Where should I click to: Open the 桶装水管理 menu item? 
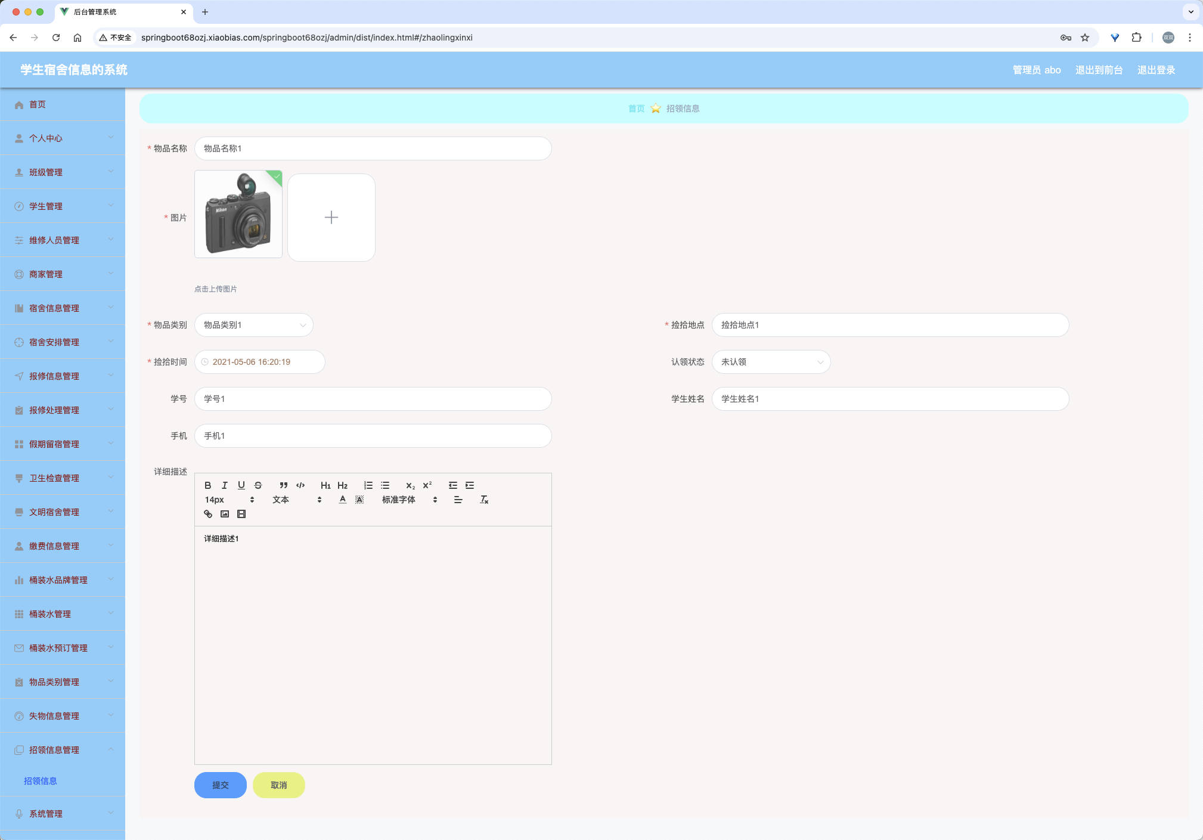(x=63, y=614)
